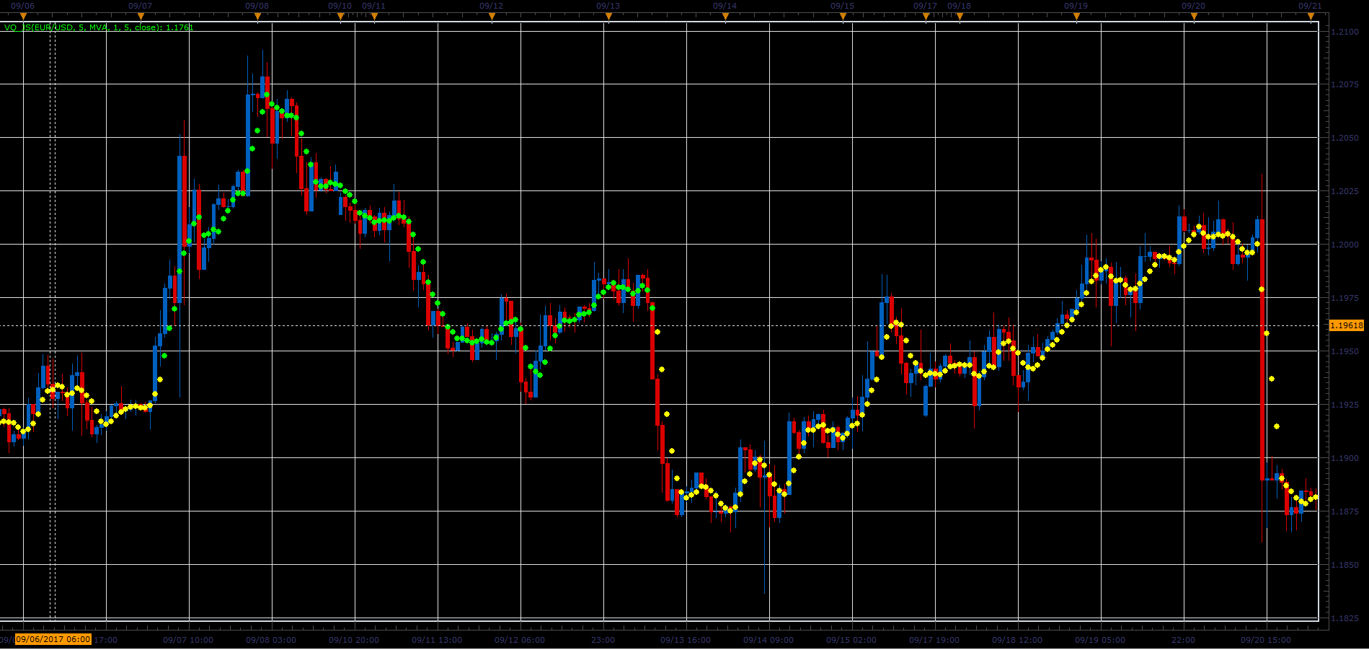Image resolution: width=1369 pixels, height=650 pixels.
Task: Select the 1.1900 price axis label
Action: pos(1345,458)
